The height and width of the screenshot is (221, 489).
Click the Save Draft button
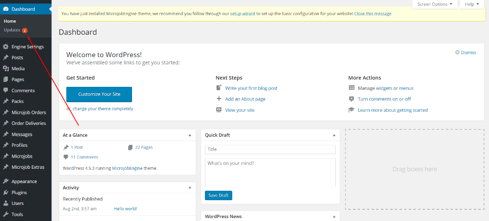219,196
